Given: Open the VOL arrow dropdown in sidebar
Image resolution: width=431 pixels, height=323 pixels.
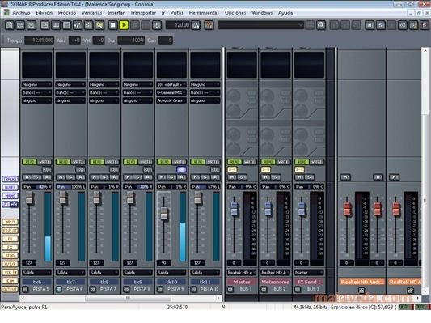Looking at the screenshot, I should point(15,272).
